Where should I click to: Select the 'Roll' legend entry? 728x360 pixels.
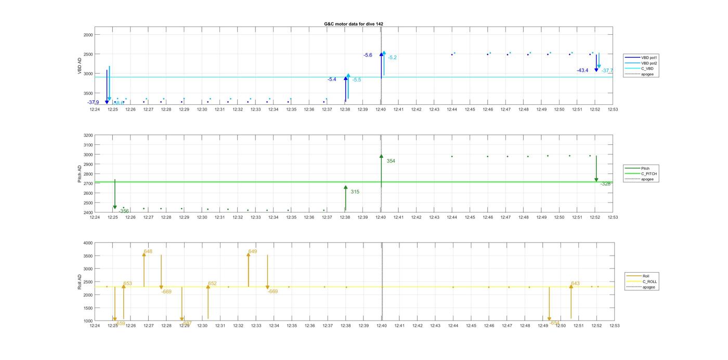click(638, 276)
